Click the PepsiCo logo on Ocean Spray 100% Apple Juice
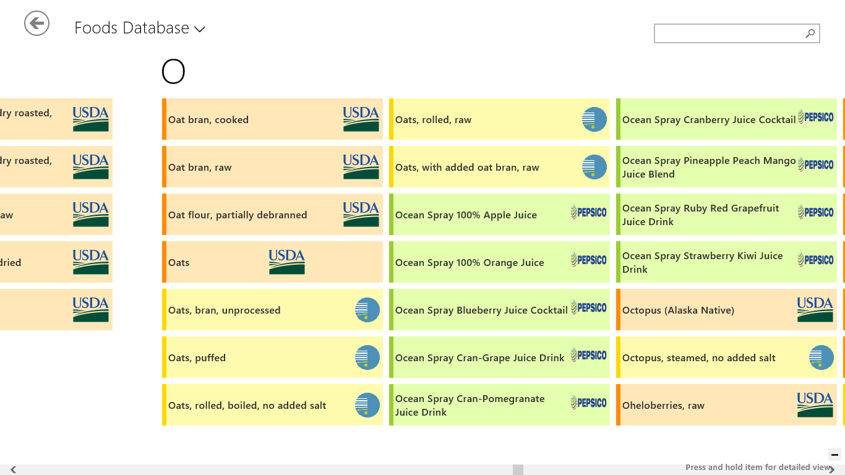Image resolution: width=845 pixels, height=475 pixels. [588, 212]
